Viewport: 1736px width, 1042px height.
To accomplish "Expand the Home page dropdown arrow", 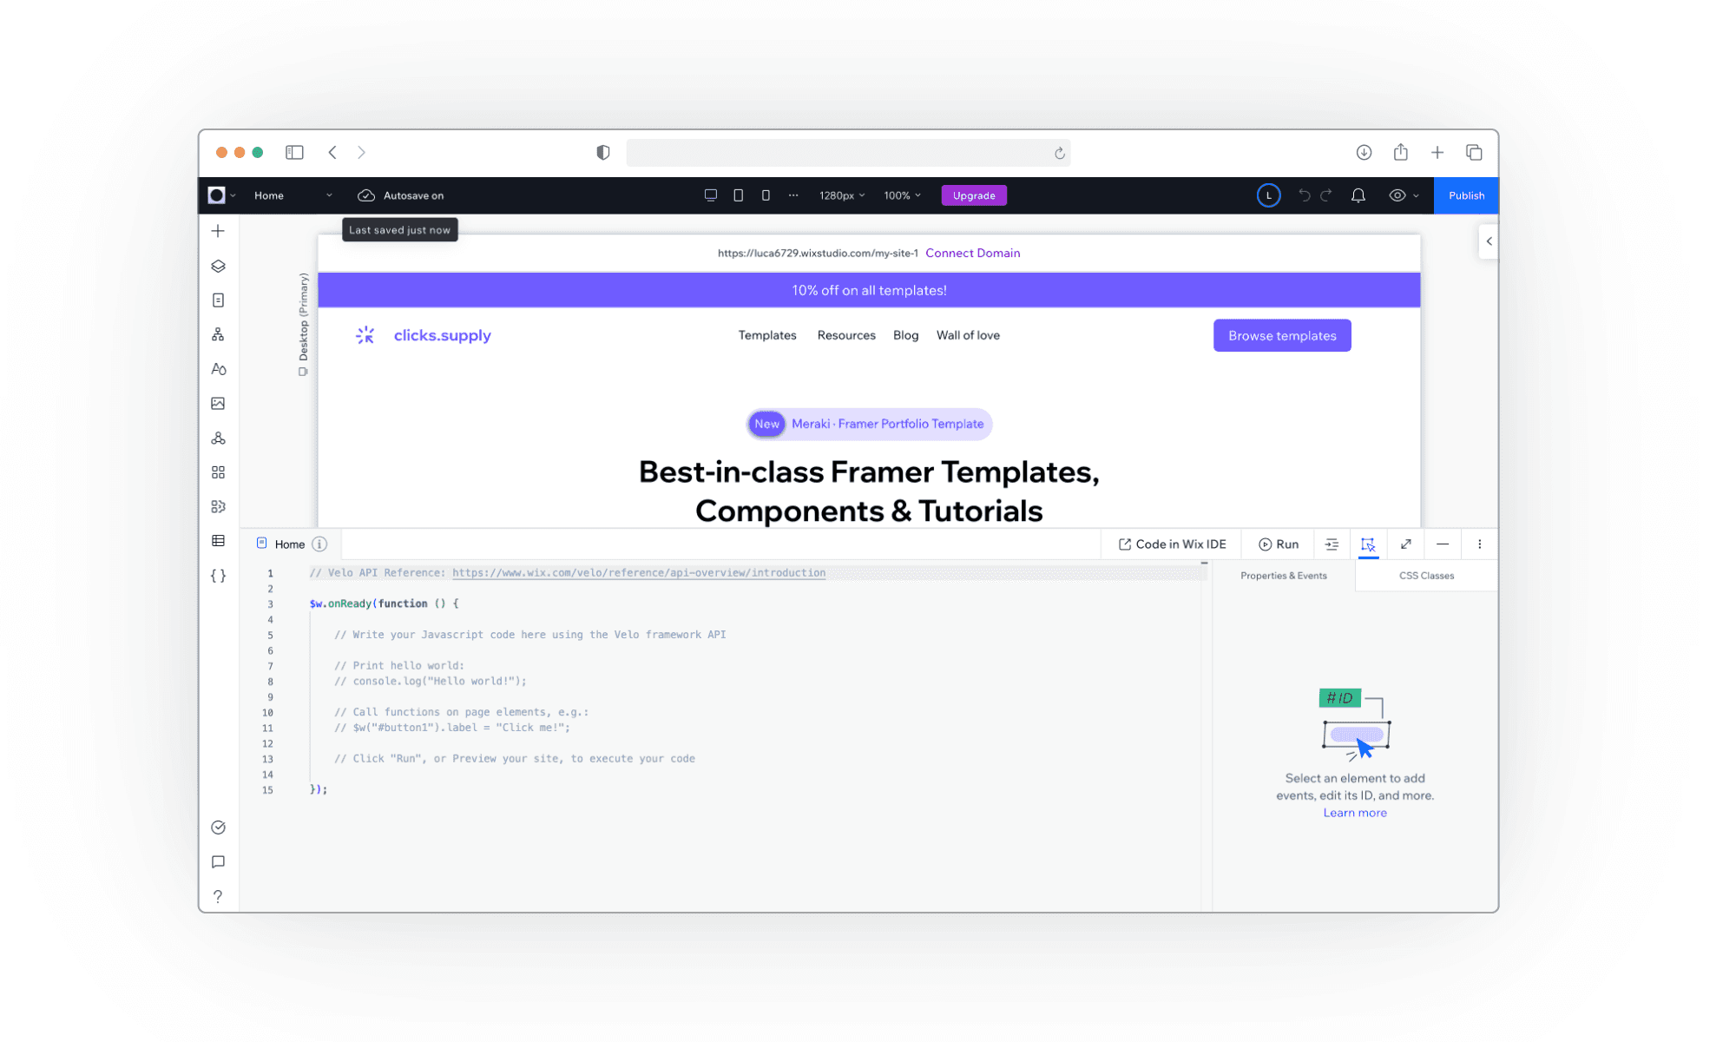I will tap(330, 195).
